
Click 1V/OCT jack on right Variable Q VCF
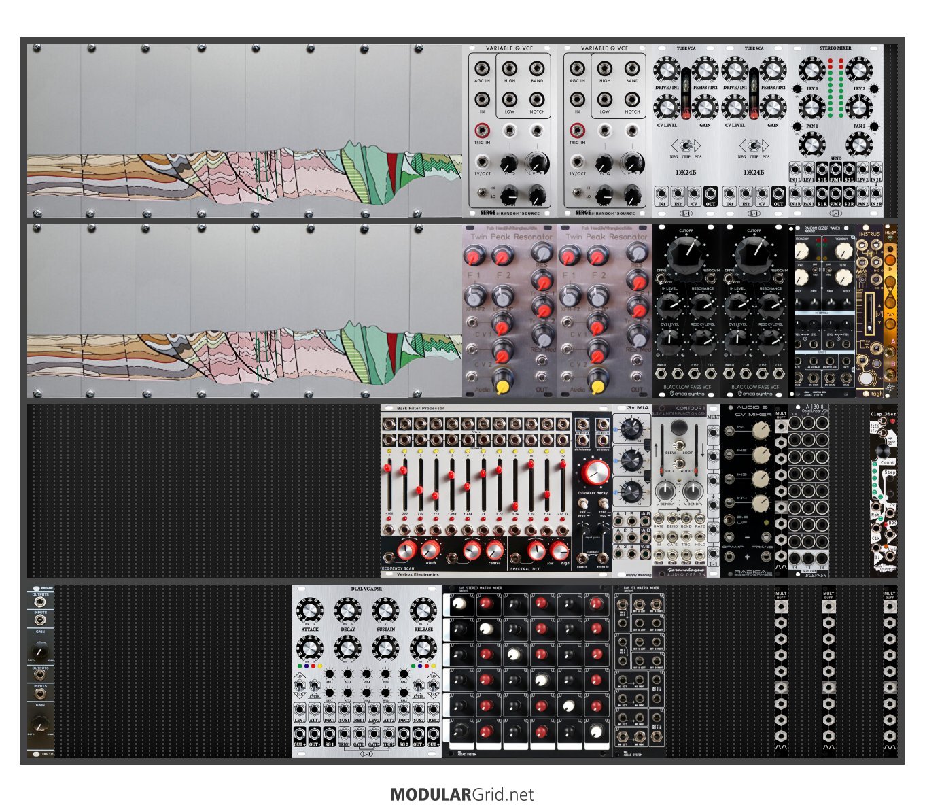(x=577, y=162)
